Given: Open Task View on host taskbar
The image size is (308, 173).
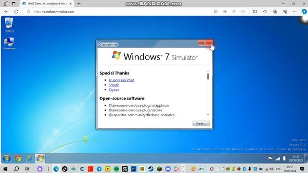Looking at the screenshot, I should click(27, 169).
